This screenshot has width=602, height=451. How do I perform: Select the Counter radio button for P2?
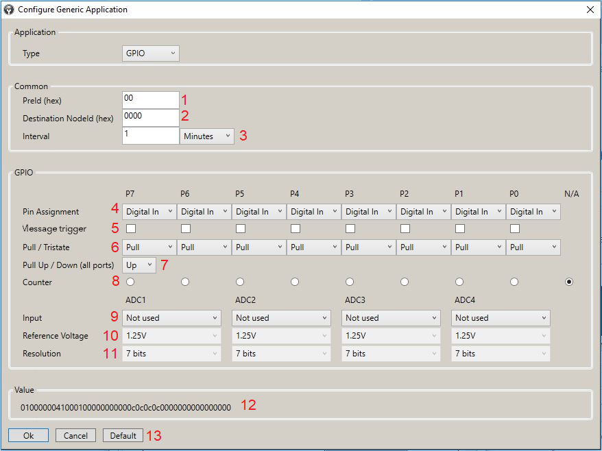coord(405,282)
